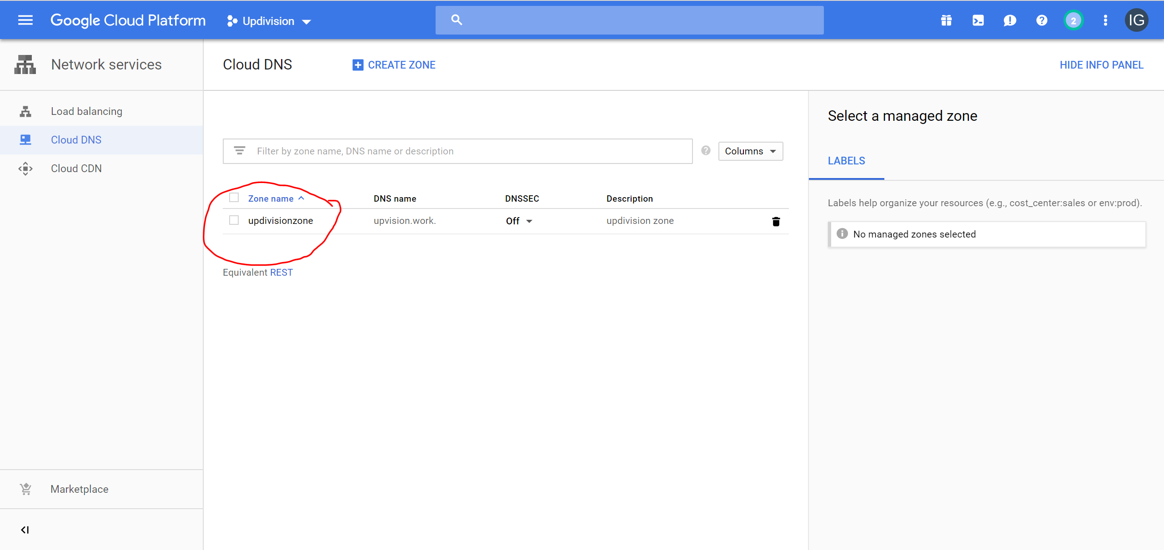Image resolution: width=1164 pixels, height=550 pixels.
Task: Open the updivisionzone zone link
Action: tap(281, 221)
